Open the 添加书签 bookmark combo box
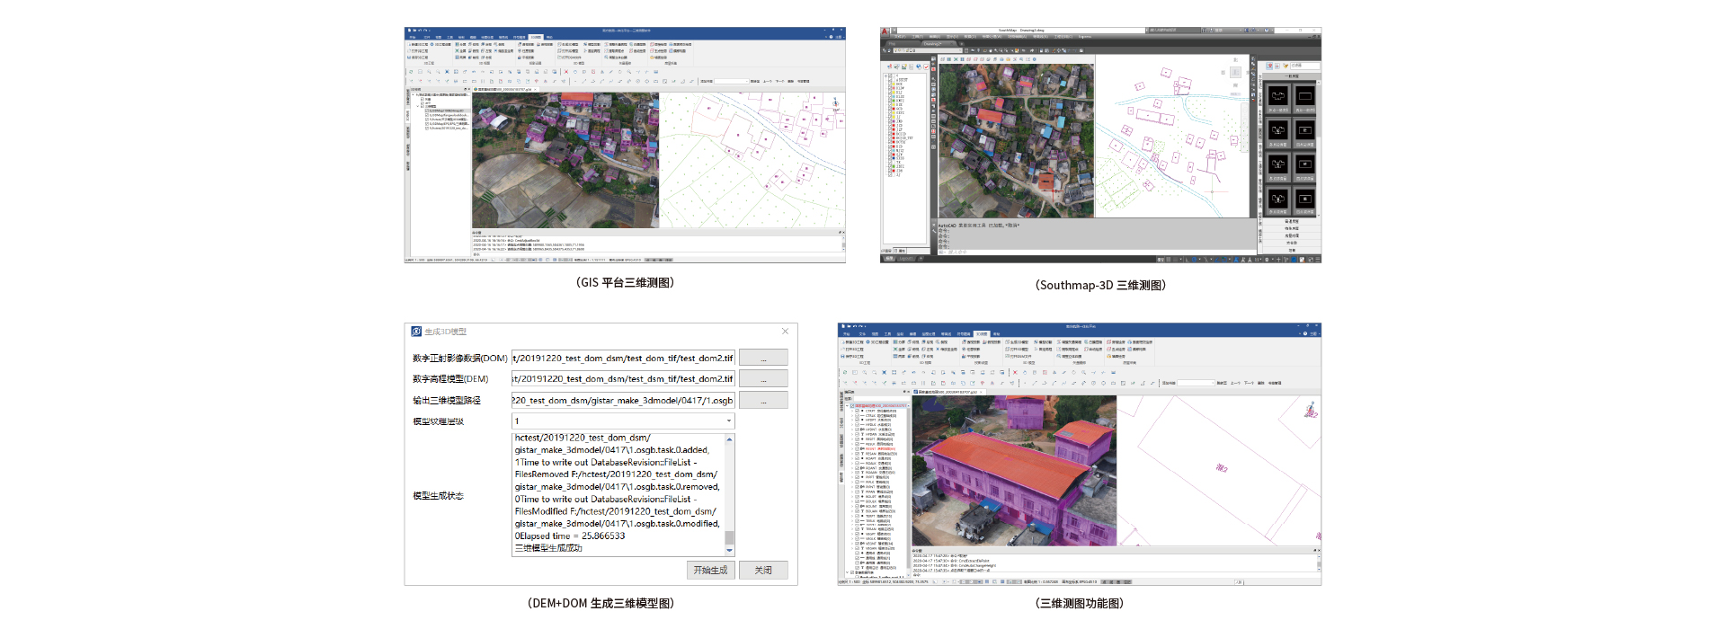Viewport: 1726px width, 629px height. click(x=1196, y=383)
